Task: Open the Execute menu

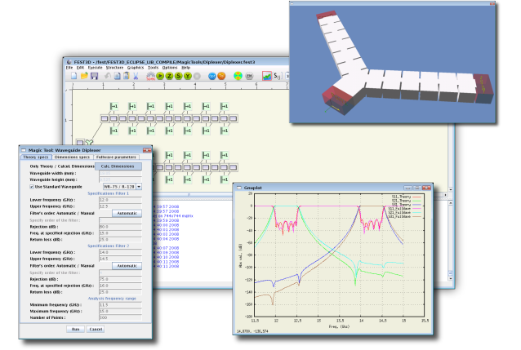Action: [95, 68]
